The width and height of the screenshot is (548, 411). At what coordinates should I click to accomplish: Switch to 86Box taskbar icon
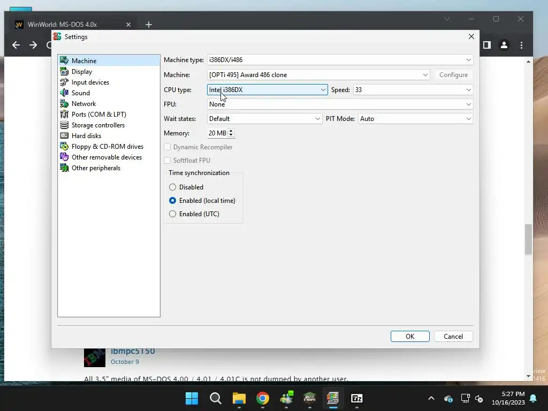[333, 398]
